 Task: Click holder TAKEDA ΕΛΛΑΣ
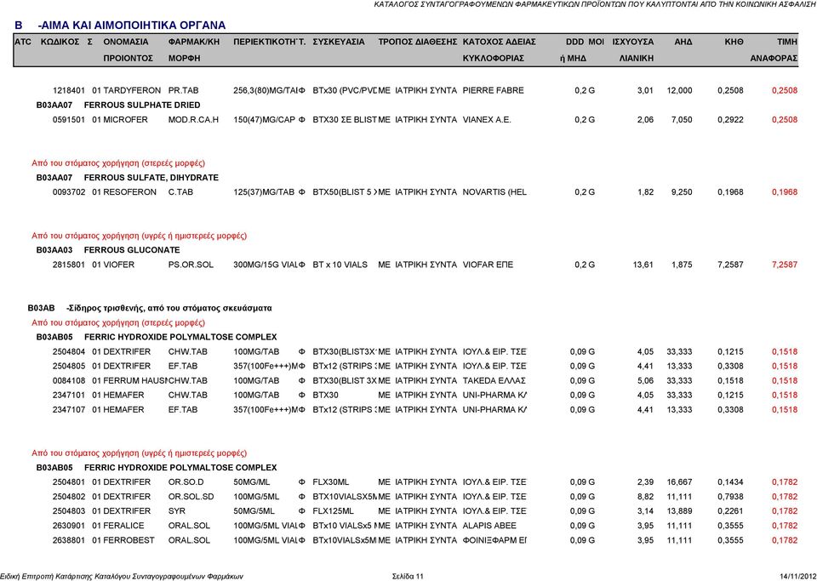click(x=494, y=380)
